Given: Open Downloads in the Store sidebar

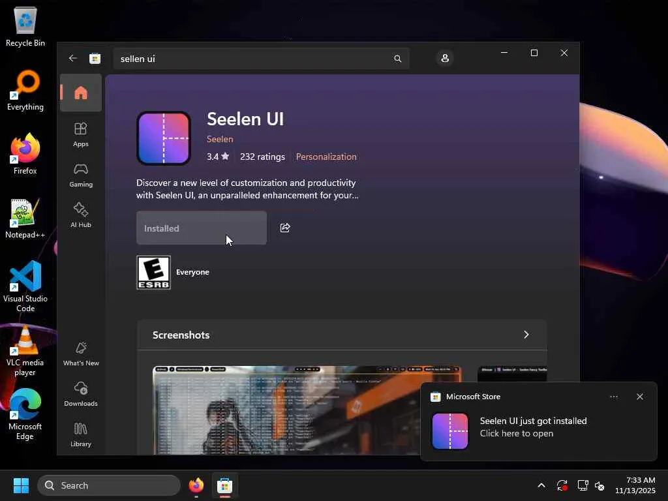Looking at the screenshot, I should [81, 394].
